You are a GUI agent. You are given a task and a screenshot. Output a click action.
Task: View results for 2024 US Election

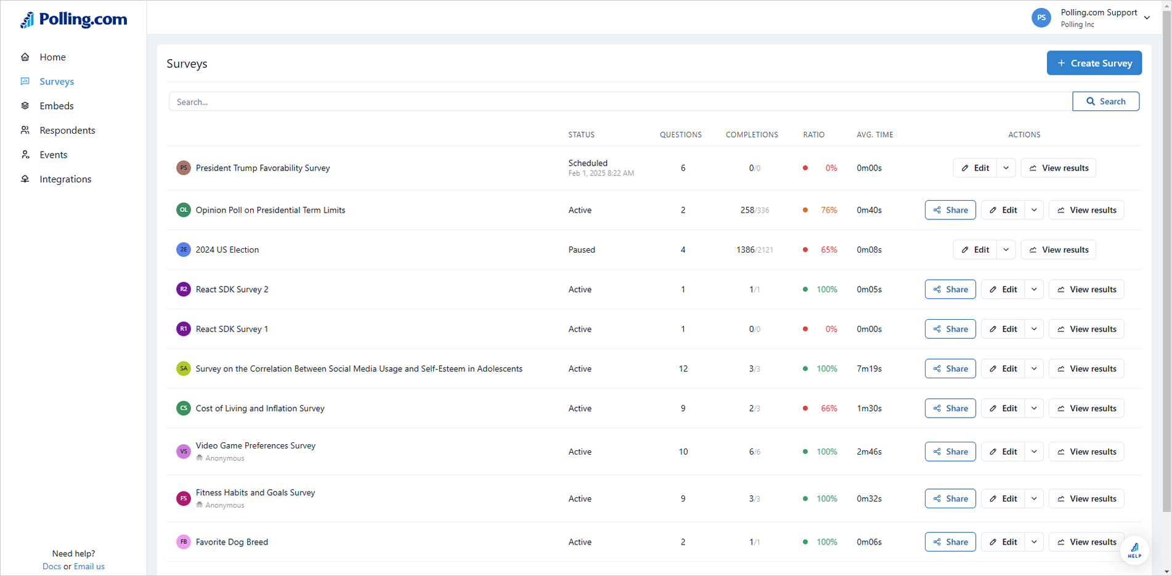tap(1058, 249)
